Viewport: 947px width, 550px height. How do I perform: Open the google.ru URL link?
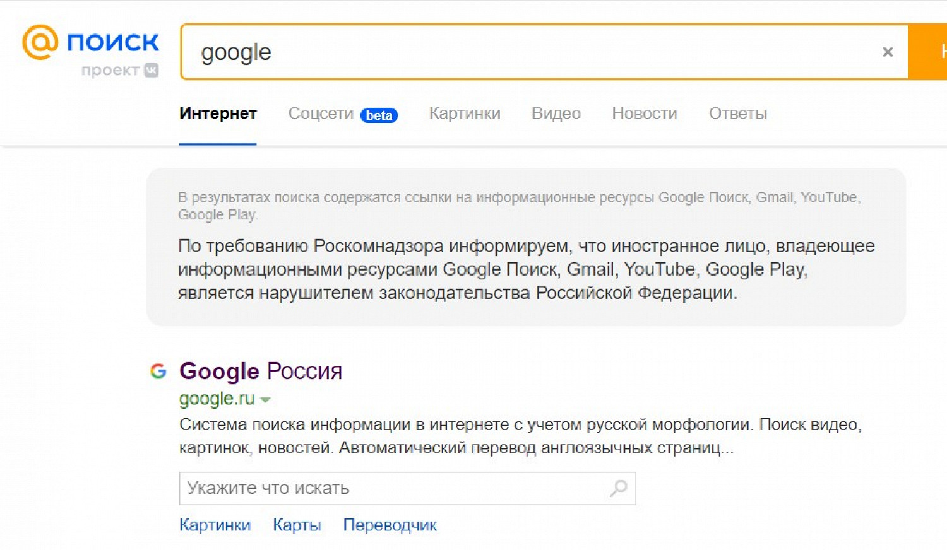point(217,399)
